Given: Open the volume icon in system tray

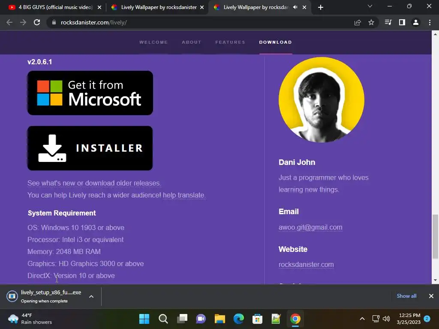Looking at the screenshot, I should click(x=386, y=319).
